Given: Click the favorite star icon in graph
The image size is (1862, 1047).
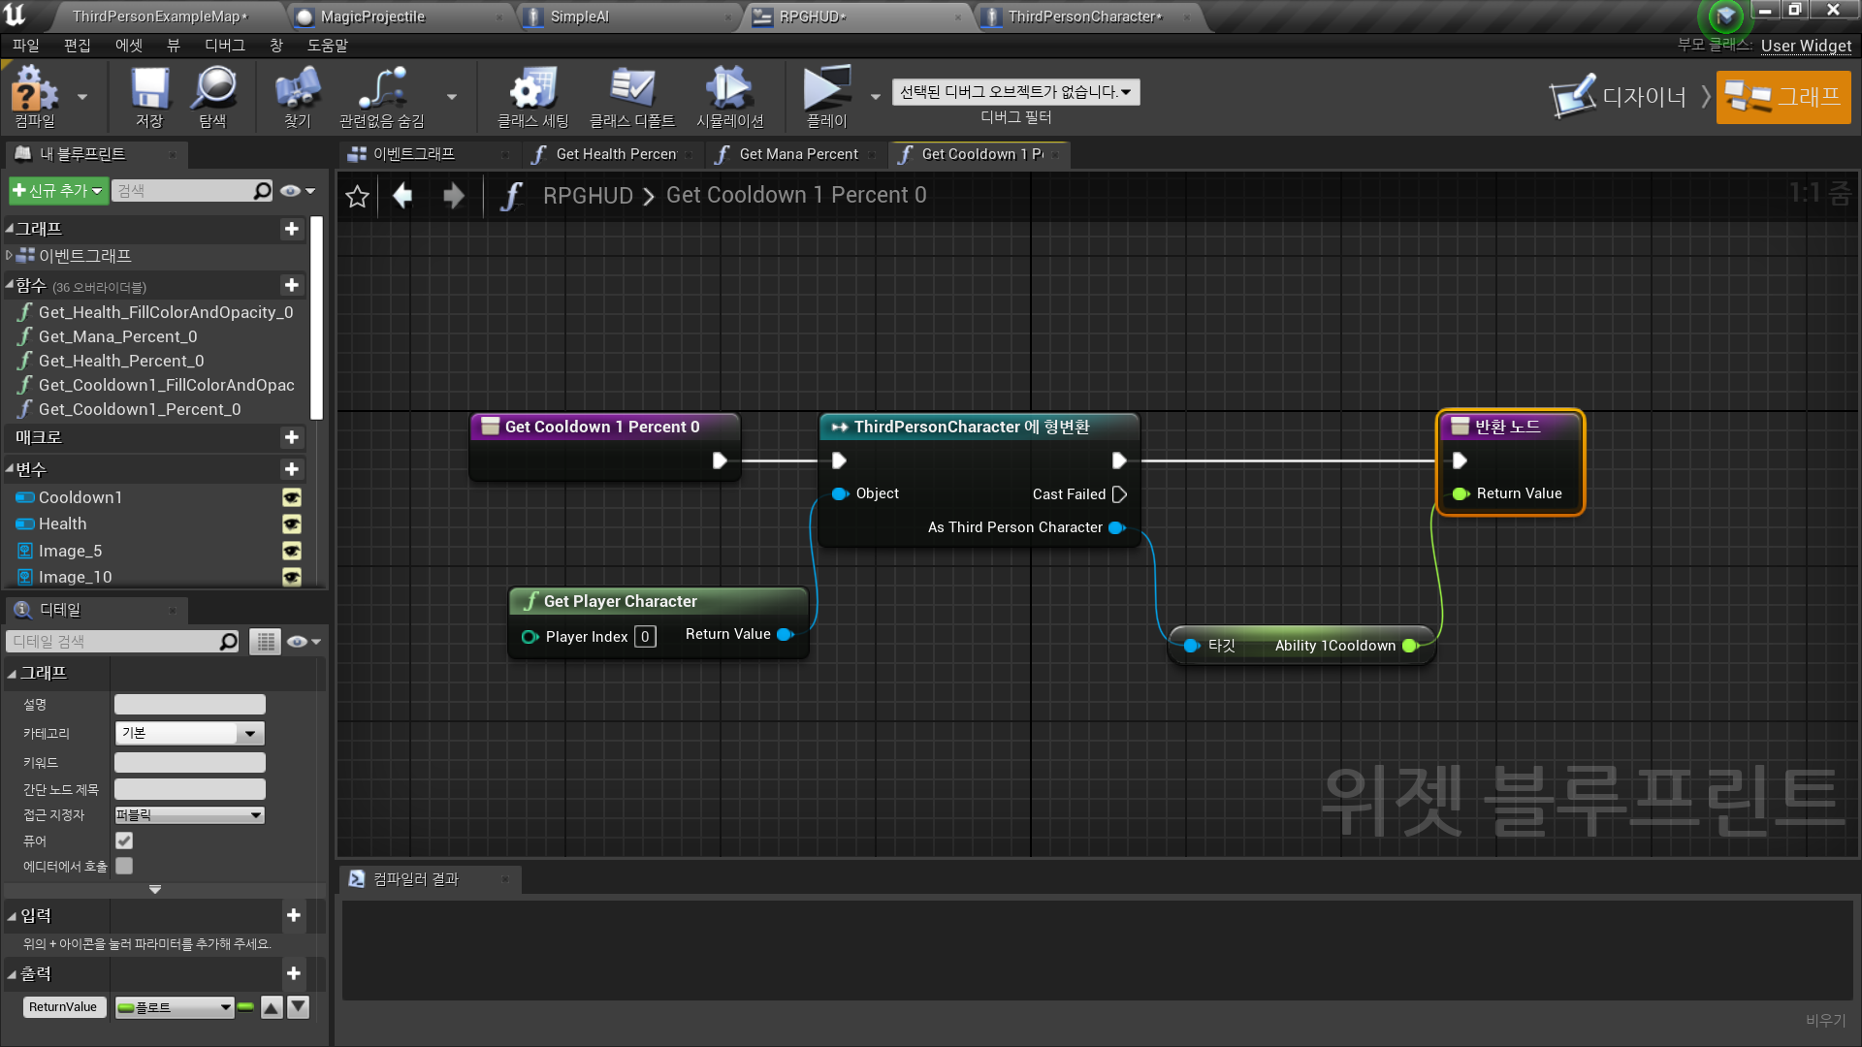Looking at the screenshot, I should 357,197.
